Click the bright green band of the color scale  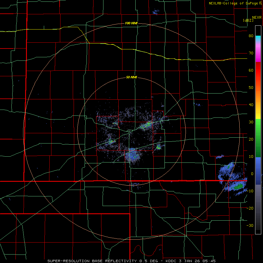(258, 125)
